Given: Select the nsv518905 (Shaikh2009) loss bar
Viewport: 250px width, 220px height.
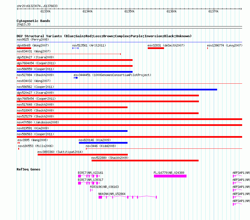Looking at the screenshot, I should coord(108,113).
